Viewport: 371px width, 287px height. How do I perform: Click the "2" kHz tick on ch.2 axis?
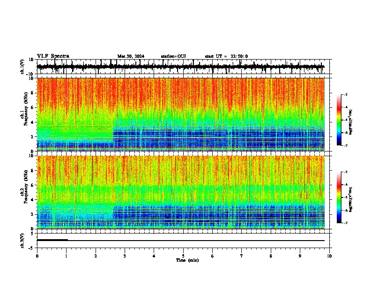(x=32, y=214)
